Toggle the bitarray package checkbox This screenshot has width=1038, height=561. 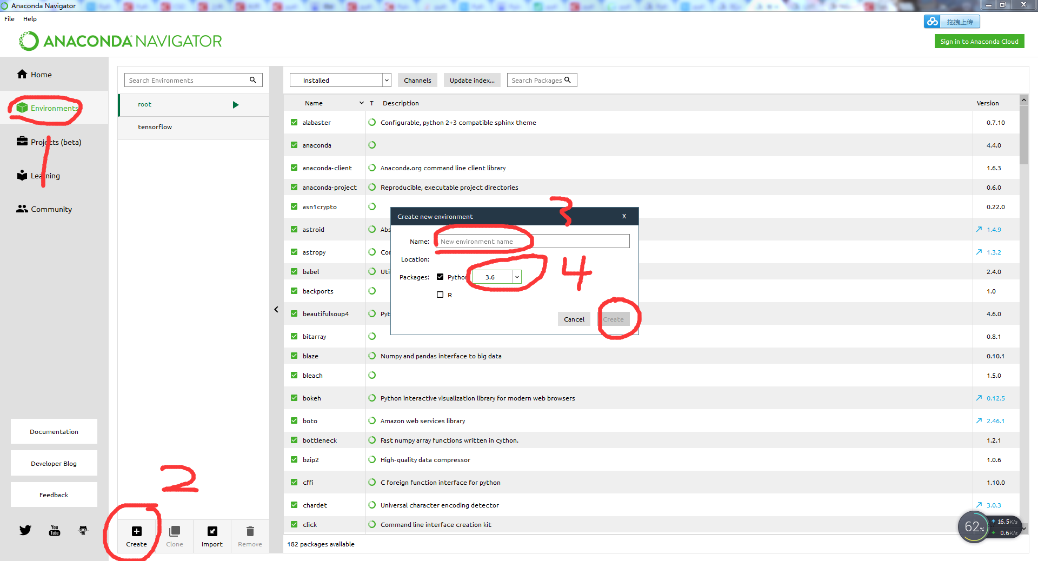tap(294, 336)
